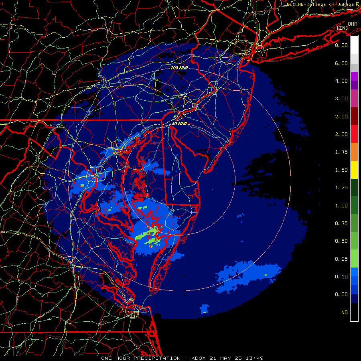This screenshot has height=361, width=361.
Task: Click the 13:49 timestamp
Action: [254, 358]
